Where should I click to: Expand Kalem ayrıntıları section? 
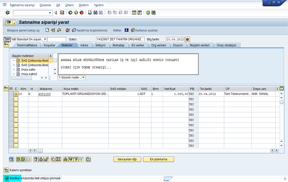tap(6, 170)
